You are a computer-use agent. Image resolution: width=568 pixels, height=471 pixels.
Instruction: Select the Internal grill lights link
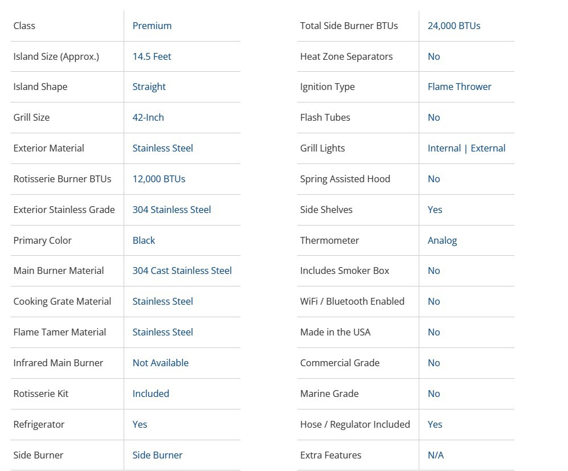coord(444,148)
